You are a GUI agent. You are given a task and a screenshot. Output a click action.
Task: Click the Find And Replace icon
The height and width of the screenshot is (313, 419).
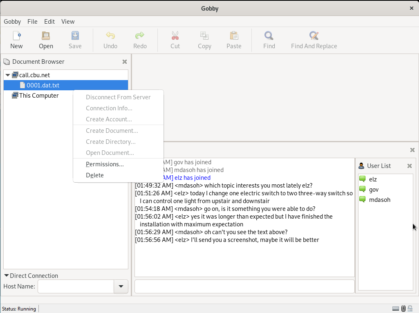click(314, 36)
